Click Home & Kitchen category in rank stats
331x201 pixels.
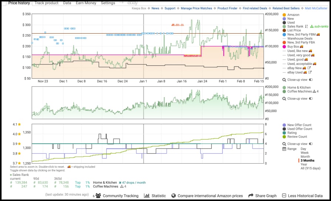(105, 183)
